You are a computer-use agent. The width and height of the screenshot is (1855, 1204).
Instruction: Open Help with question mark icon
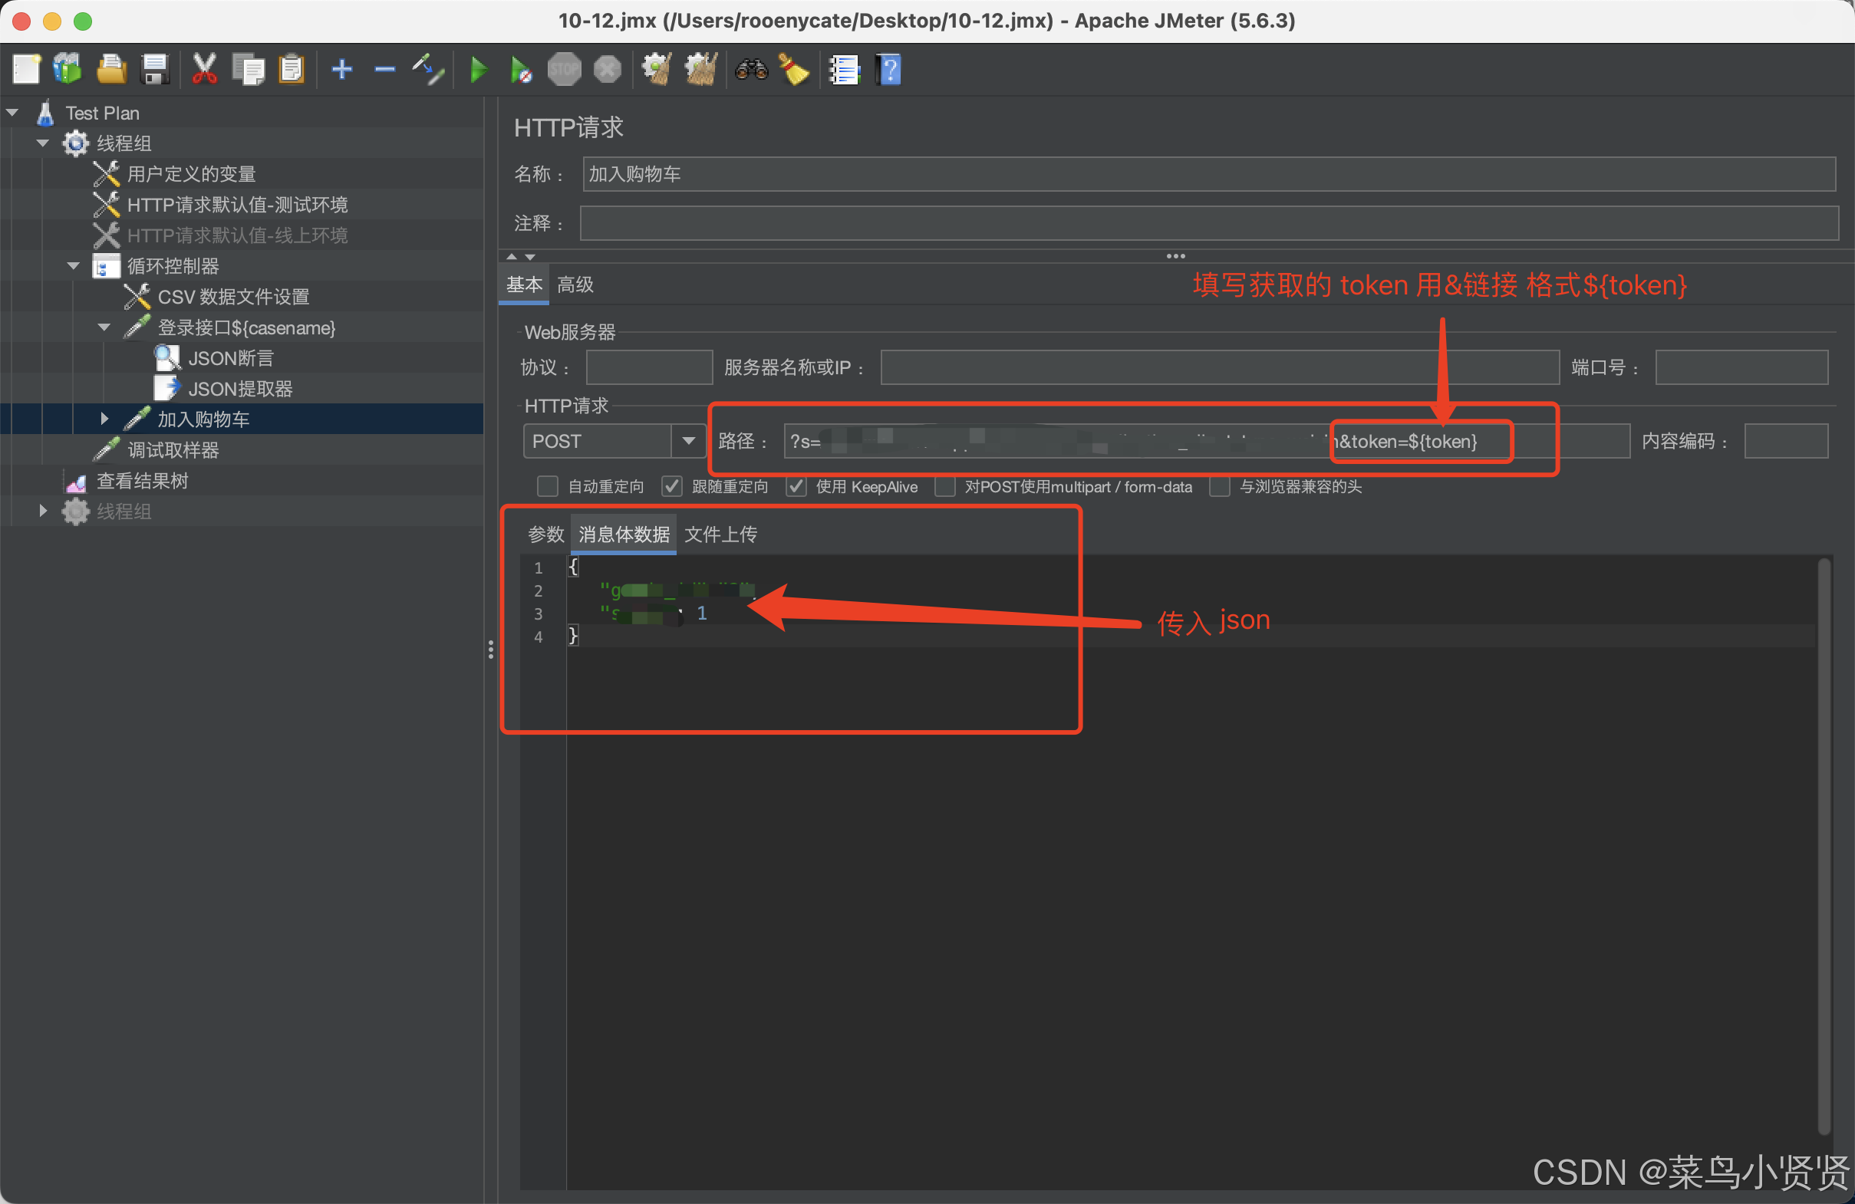889,70
